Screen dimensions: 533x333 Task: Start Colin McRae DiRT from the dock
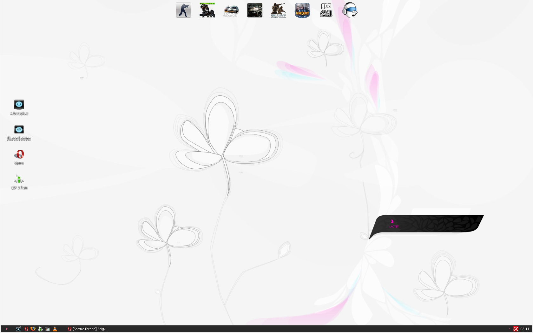(x=231, y=10)
